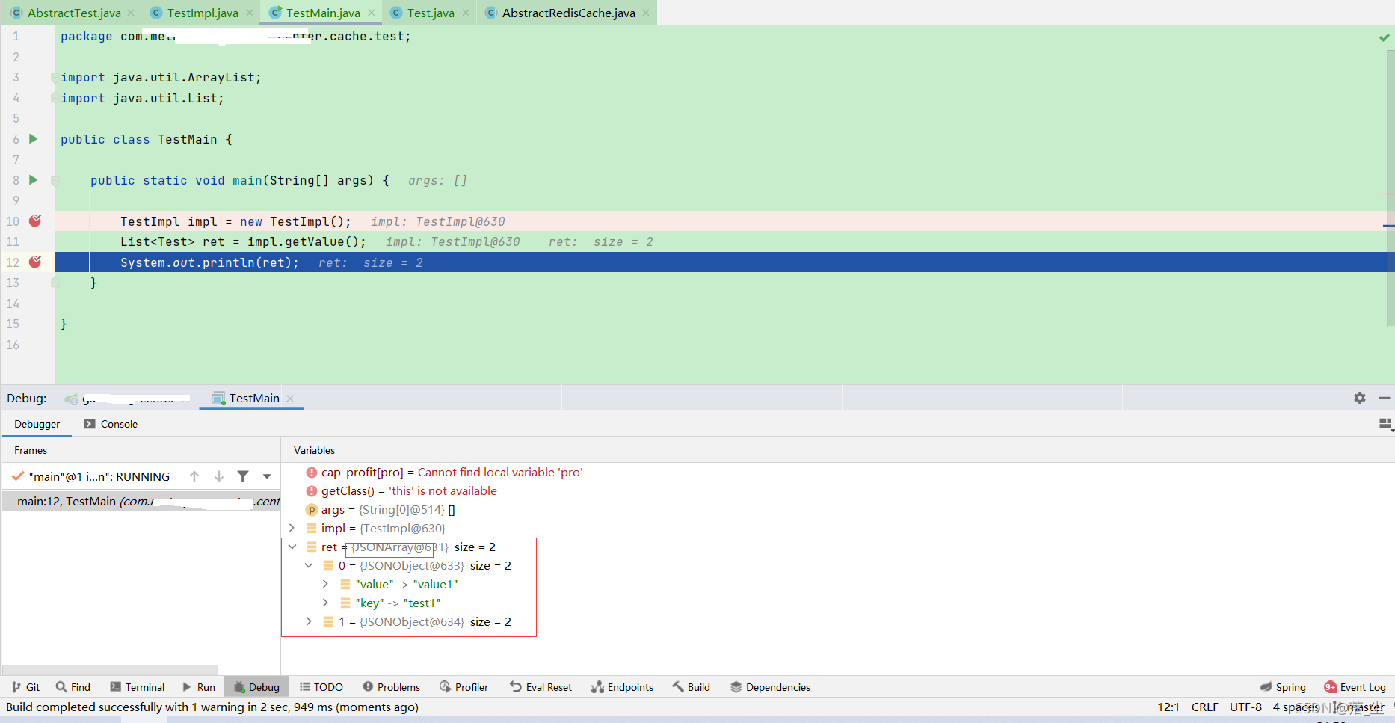Toggle breakpoint on line 12

[x=35, y=262]
